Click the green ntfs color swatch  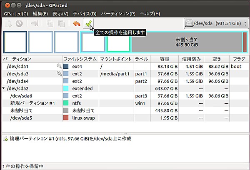66,103
